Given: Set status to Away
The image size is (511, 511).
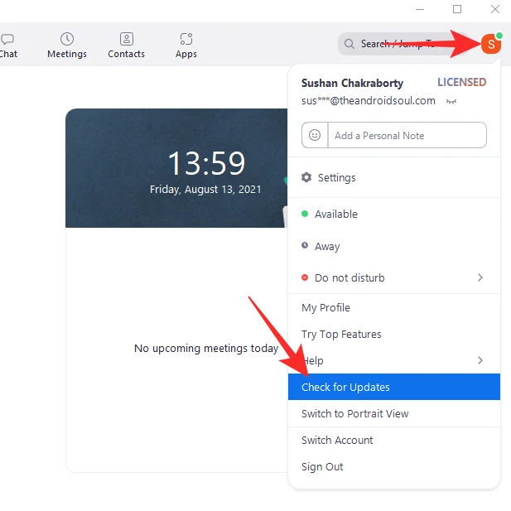Looking at the screenshot, I should pyautogui.click(x=327, y=246).
